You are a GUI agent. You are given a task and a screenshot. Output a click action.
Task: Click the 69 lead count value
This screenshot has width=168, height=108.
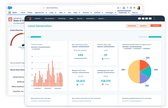pos(106,55)
